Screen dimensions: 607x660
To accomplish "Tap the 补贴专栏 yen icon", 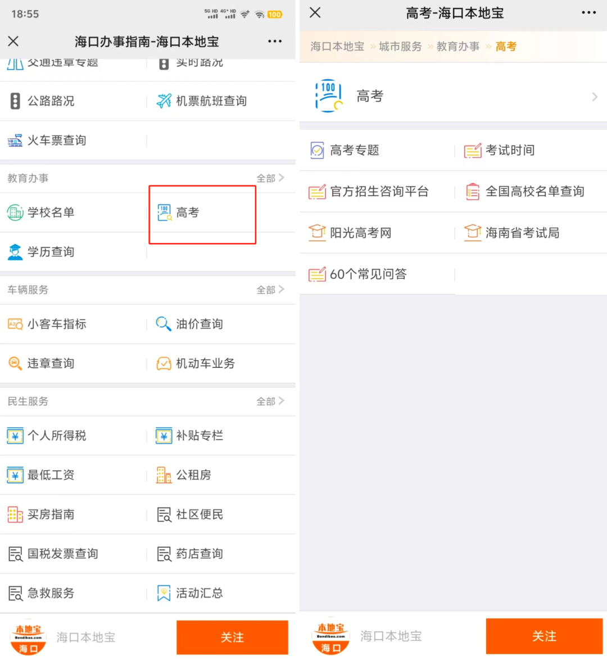I will [164, 436].
